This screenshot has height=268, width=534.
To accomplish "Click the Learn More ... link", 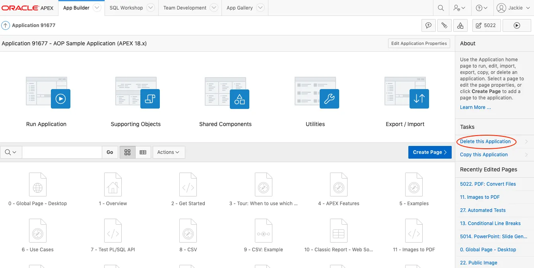I will click(x=476, y=107).
